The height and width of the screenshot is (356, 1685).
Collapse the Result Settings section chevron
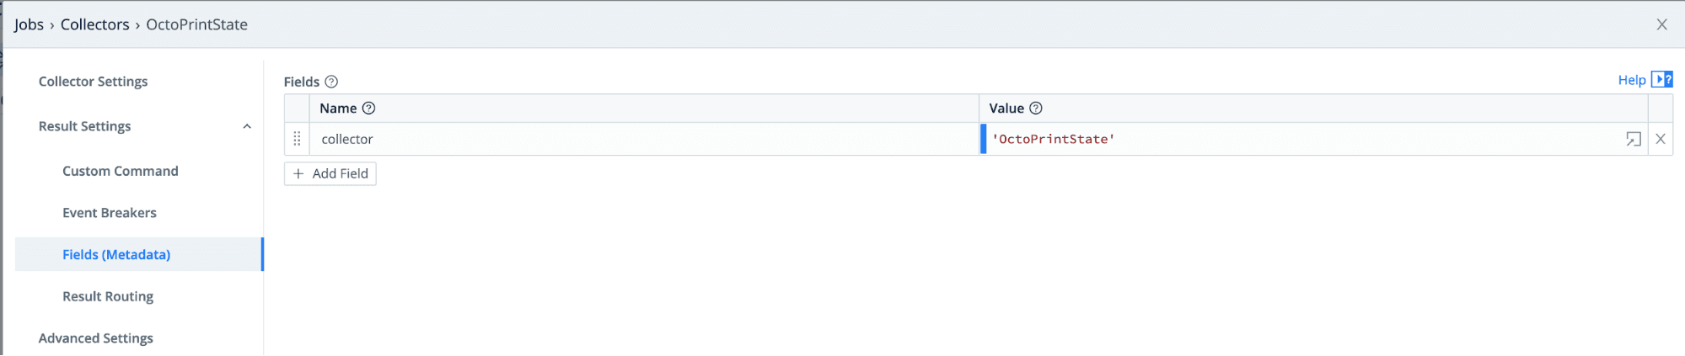[247, 126]
